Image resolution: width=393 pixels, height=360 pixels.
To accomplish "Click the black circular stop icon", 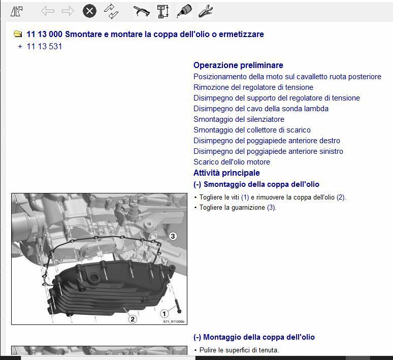I will (89, 11).
